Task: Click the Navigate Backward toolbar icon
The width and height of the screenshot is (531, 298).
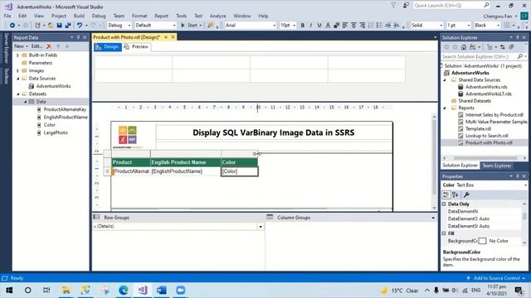Action: (12, 26)
